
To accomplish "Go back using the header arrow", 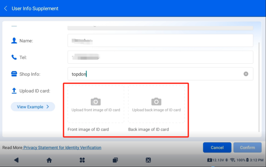I will coord(6,8).
